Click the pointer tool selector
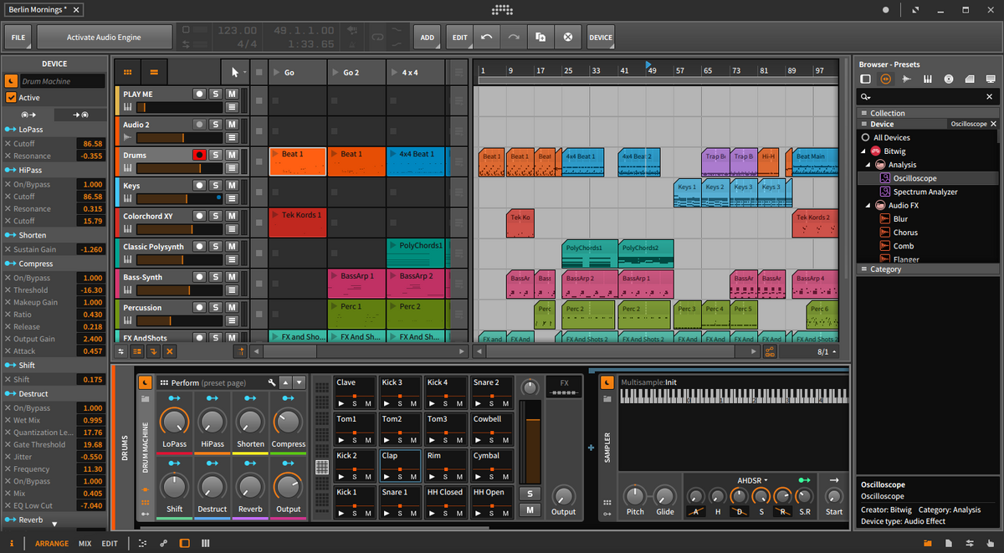 pos(235,72)
